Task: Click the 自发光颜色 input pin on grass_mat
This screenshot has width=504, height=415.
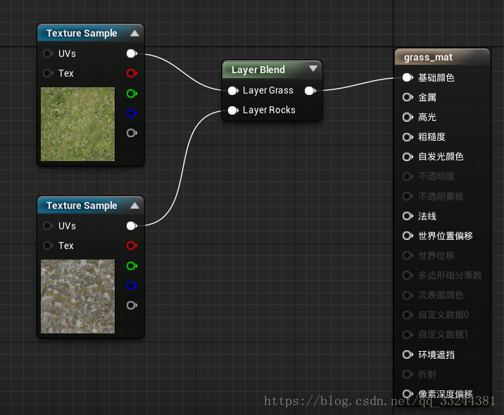Action: [x=408, y=157]
